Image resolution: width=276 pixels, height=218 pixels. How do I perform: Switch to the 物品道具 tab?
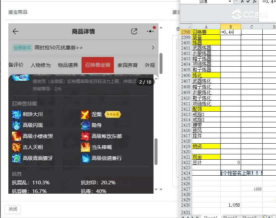[68, 65]
